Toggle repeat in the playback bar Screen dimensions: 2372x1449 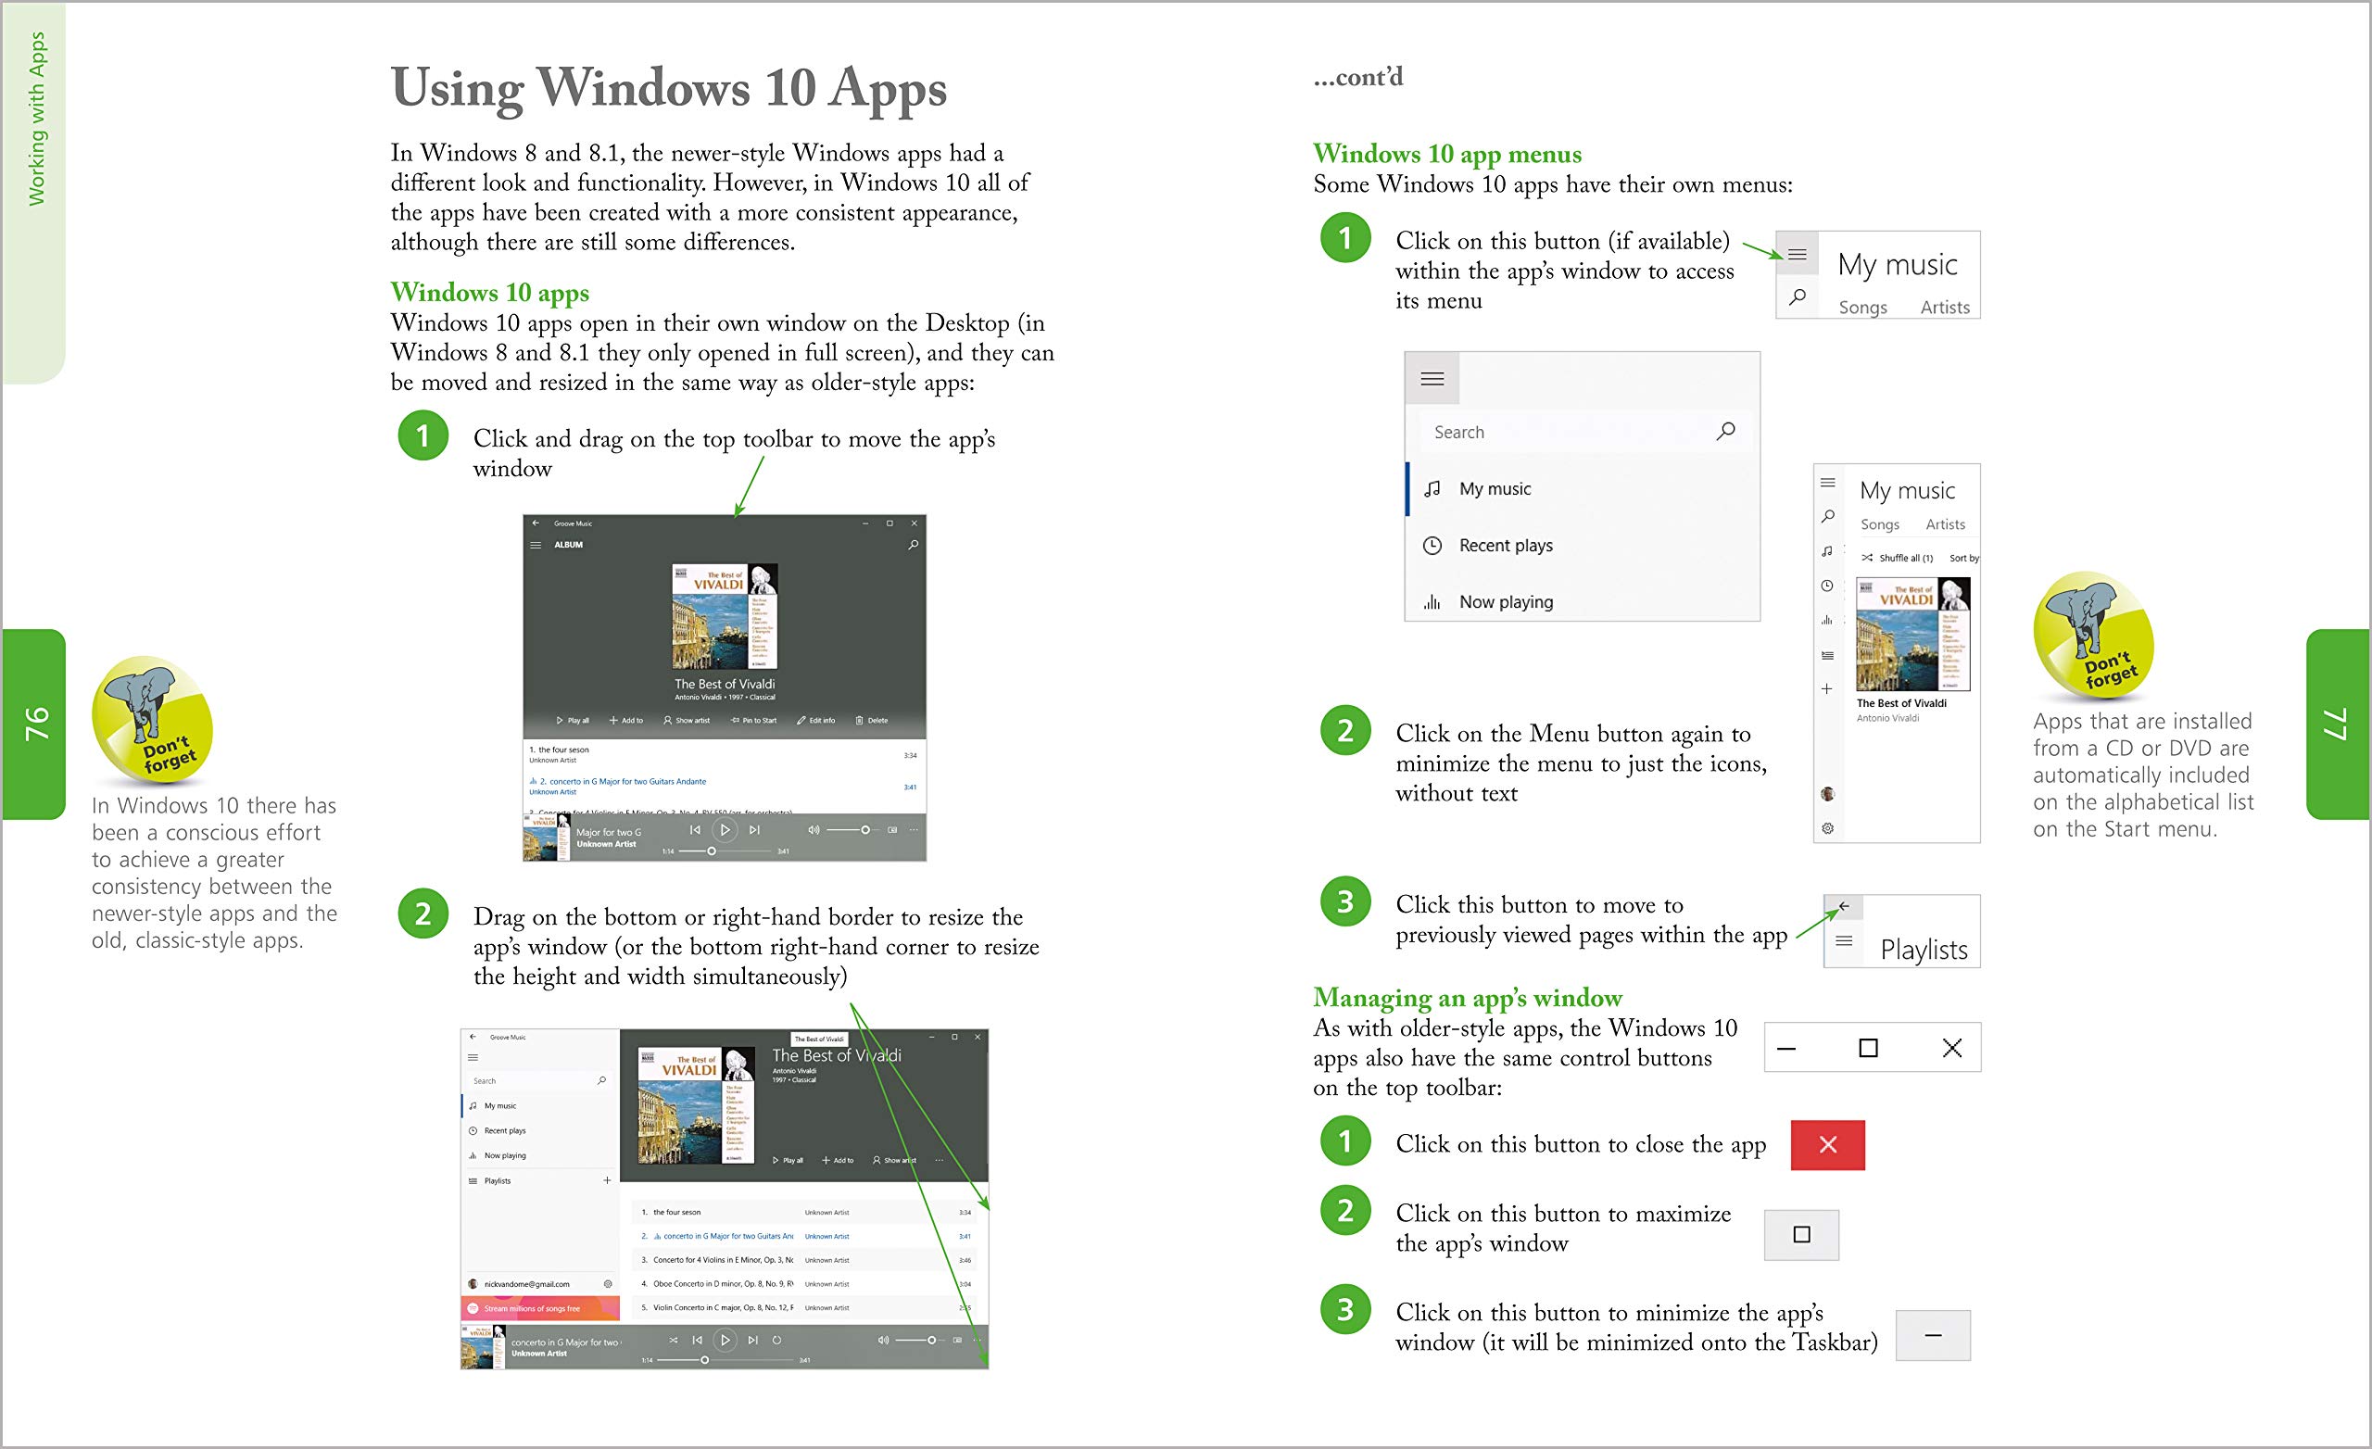click(x=776, y=1340)
